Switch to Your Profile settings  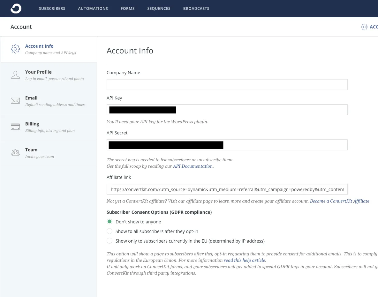pos(49,75)
